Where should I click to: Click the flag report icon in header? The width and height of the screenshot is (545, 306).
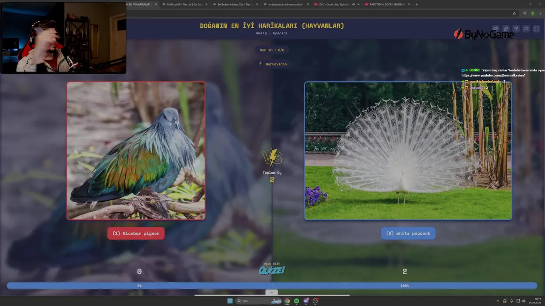pyautogui.click(x=526, y=29)
